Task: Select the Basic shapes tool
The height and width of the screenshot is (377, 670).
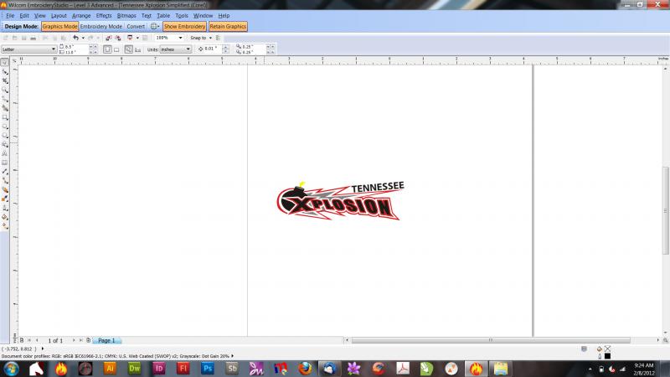Action: 5,144
